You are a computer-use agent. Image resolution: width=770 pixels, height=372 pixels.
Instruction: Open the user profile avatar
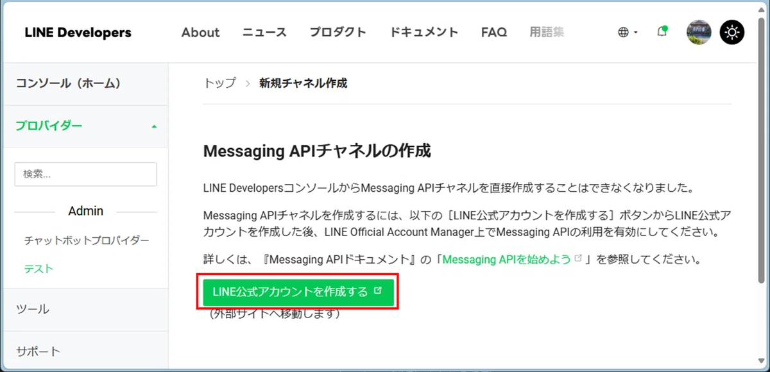699,32
